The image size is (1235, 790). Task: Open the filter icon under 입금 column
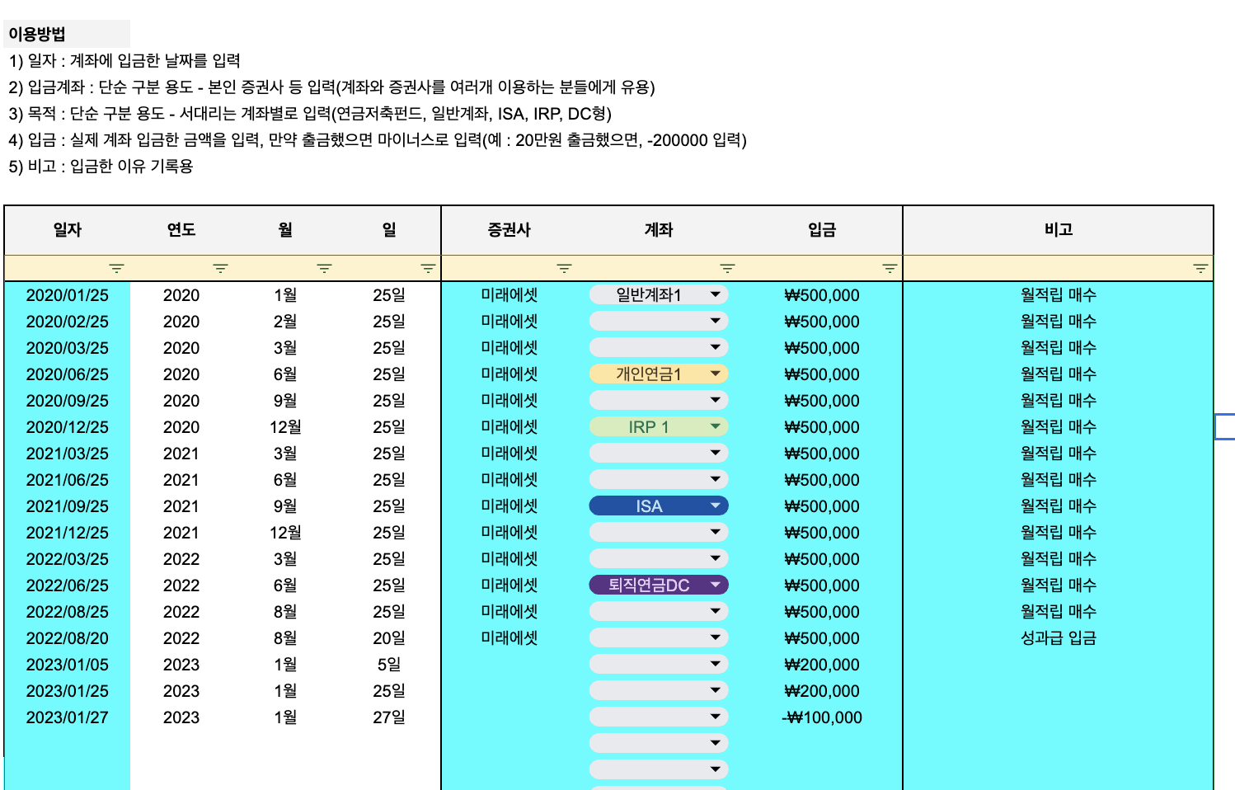[x=890, y=269]
